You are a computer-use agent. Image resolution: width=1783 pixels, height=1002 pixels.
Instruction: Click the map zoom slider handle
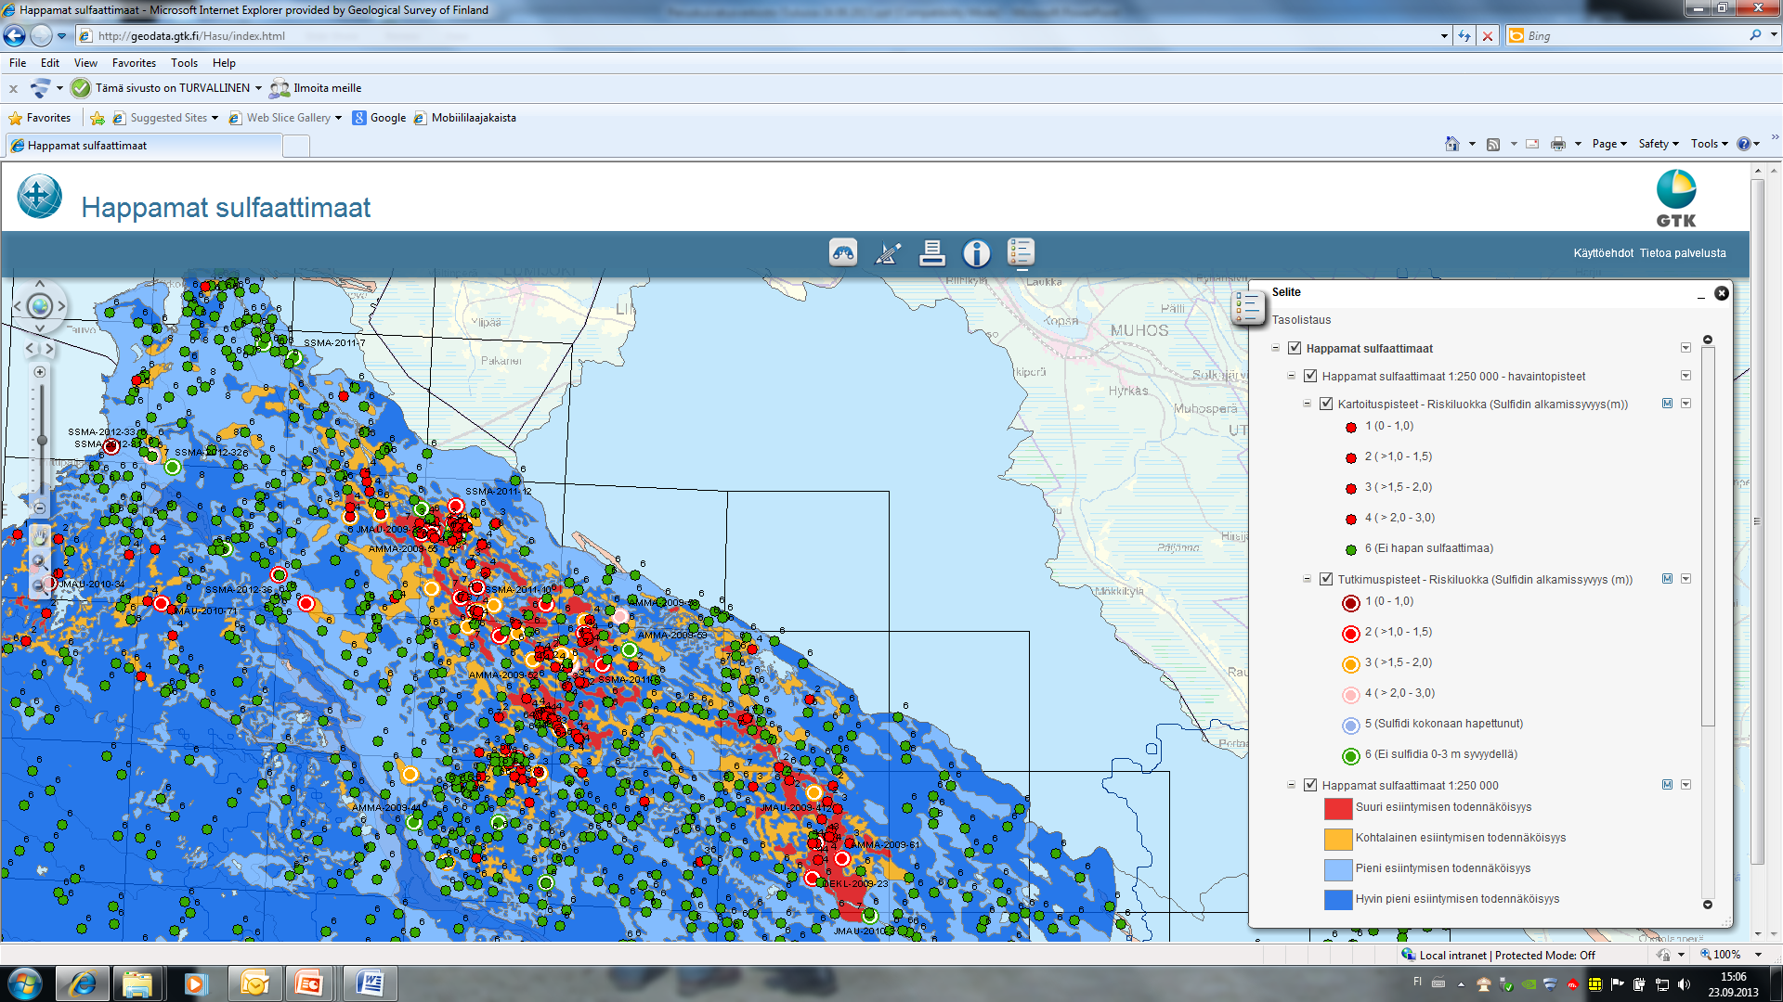pos(41,440)
